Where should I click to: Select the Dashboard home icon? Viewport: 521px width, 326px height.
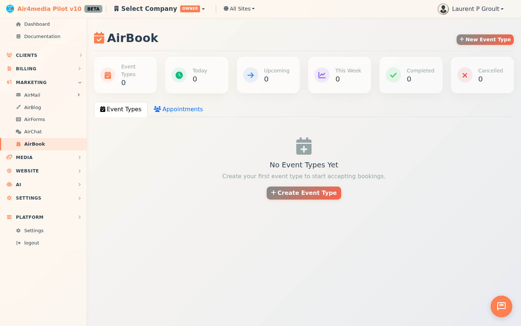(x=18, y=24)
